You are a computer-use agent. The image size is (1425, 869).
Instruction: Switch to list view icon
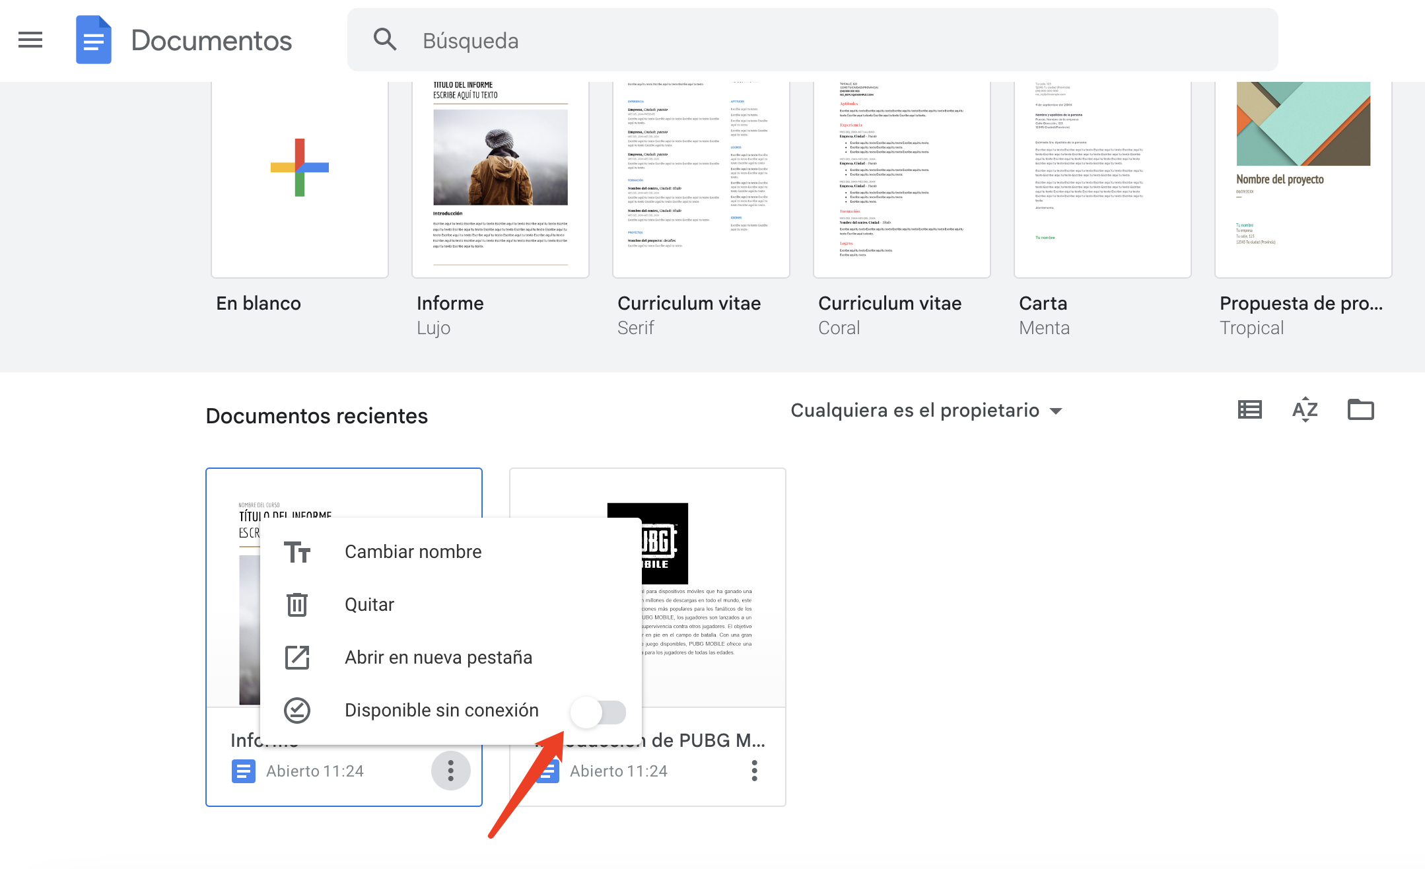point(1249,410)
